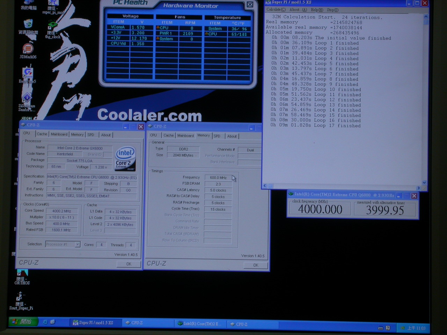Click the keyboard language bar icon
The width and height of the screenshot is (447, 335).
click(381, 328)
